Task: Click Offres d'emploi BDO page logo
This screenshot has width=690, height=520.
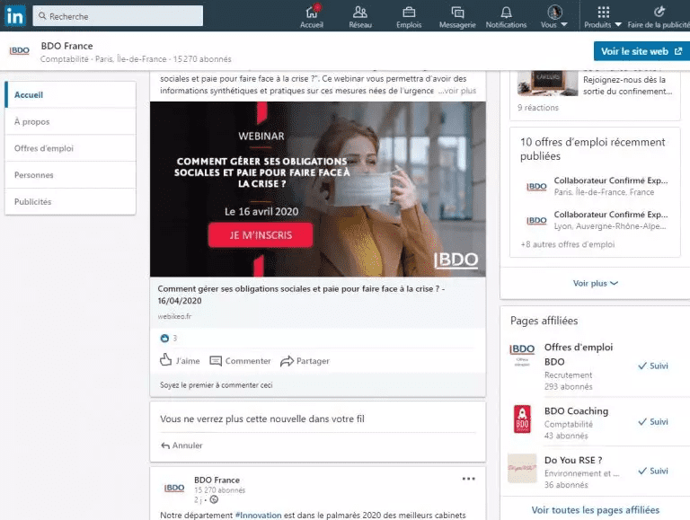Action: click(x=522, y=354)
